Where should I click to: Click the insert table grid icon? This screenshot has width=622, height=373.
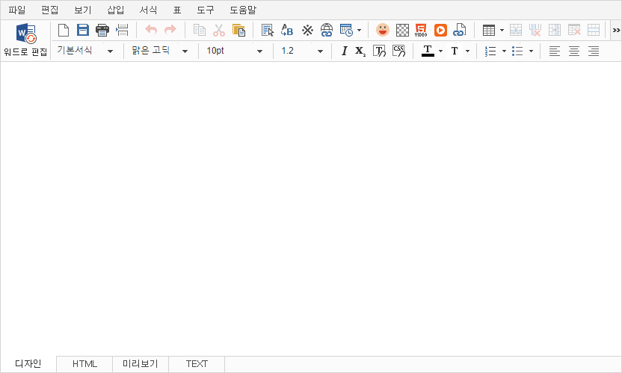coord(489,30)
